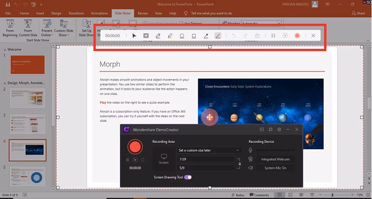This screenshot has height=199, width=372.
Task: Open DemoCreator settings gear
Action: click(x=279, y=130)
